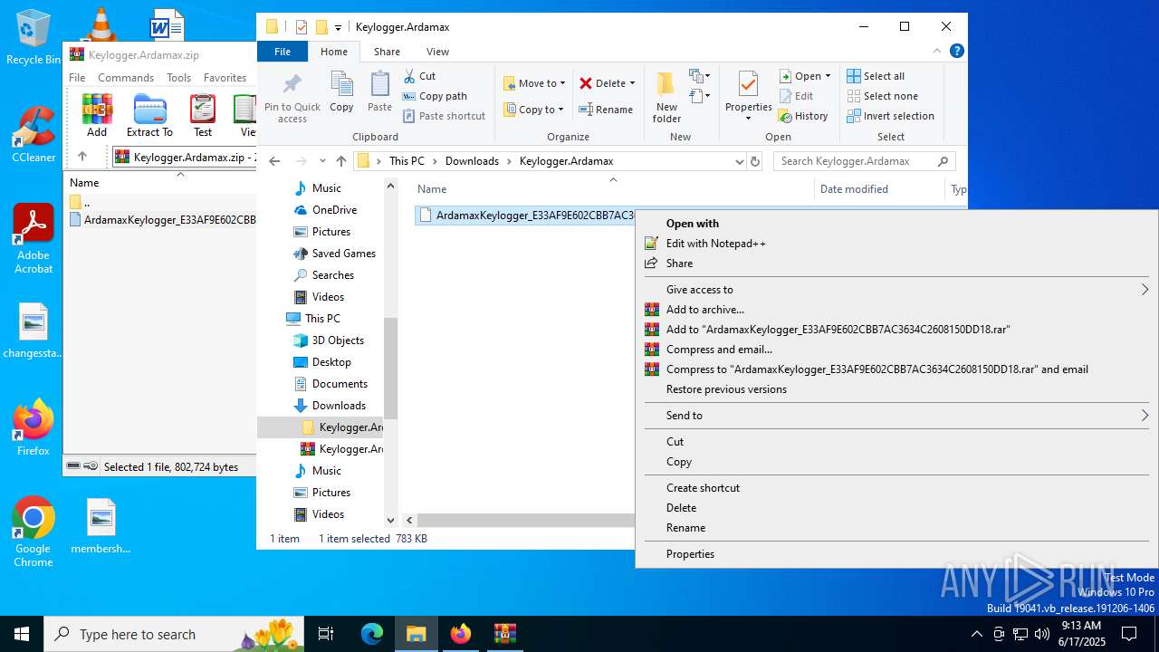Open Google Chrome desktop shortcut

pos(34,532)
